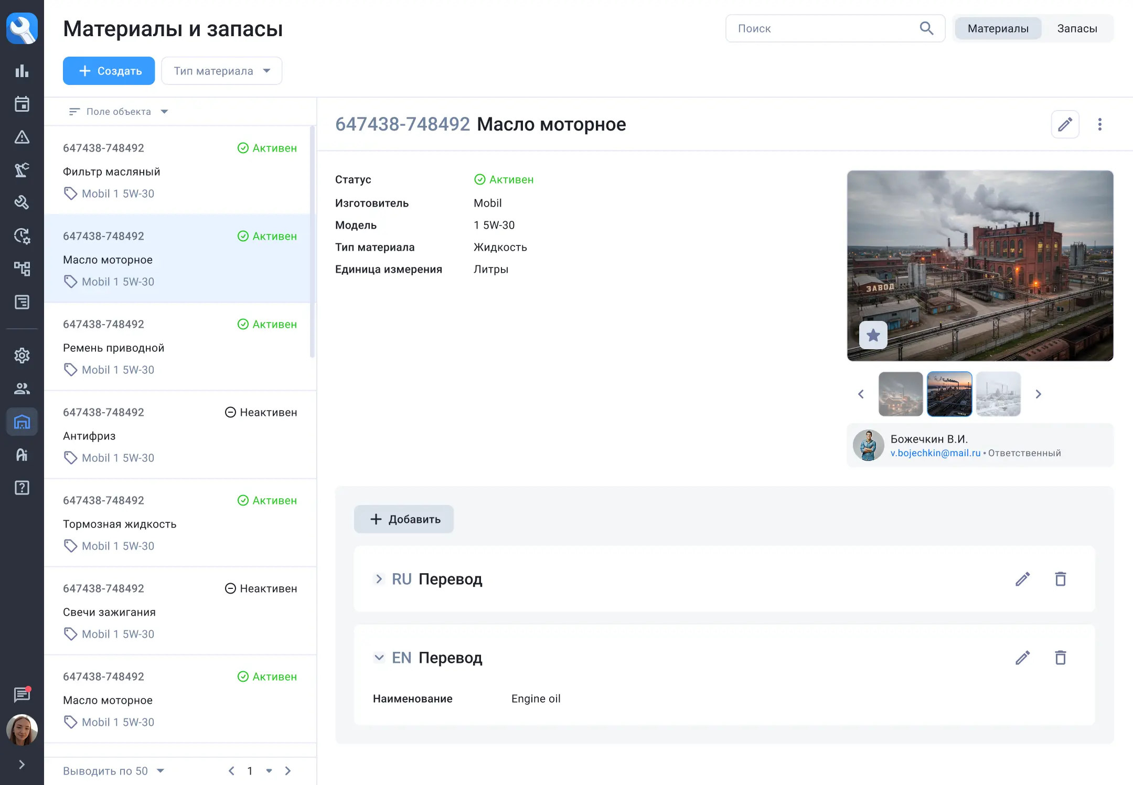Collapse the EN Перевод section
1133x785 pixels.
point(379,658)
